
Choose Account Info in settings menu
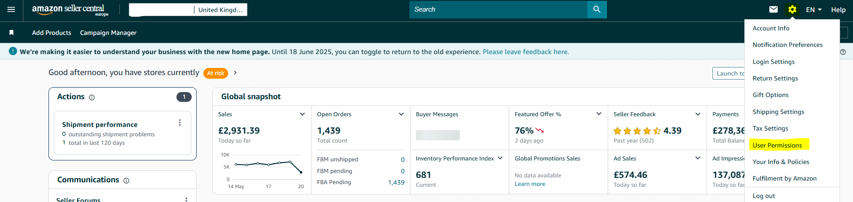click(x=771, y=28)
